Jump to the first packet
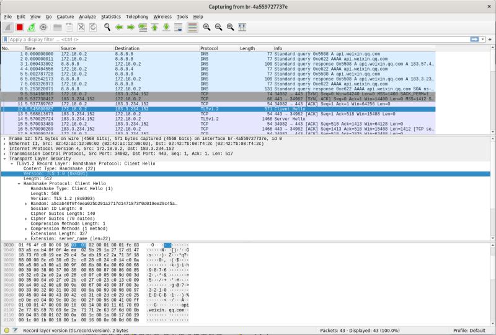 [x=154, y=27]
